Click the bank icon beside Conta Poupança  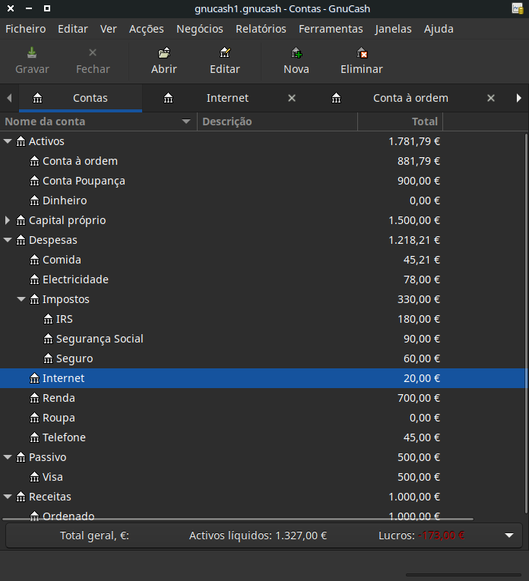tap(34, 181)
